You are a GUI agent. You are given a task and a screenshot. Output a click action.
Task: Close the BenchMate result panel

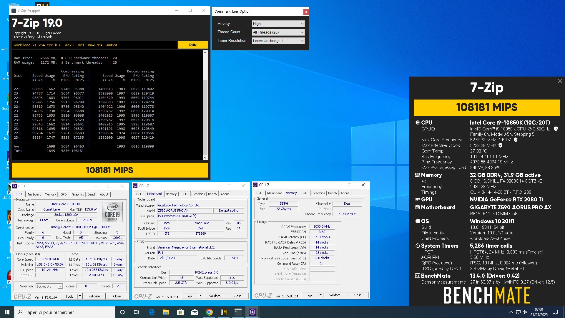(560, 81)
